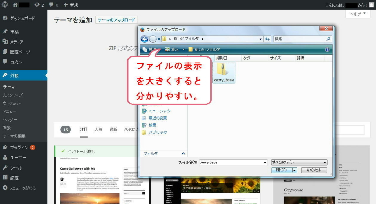Open メニュー submenu item

pyautogui.click(x=10, y=111)
